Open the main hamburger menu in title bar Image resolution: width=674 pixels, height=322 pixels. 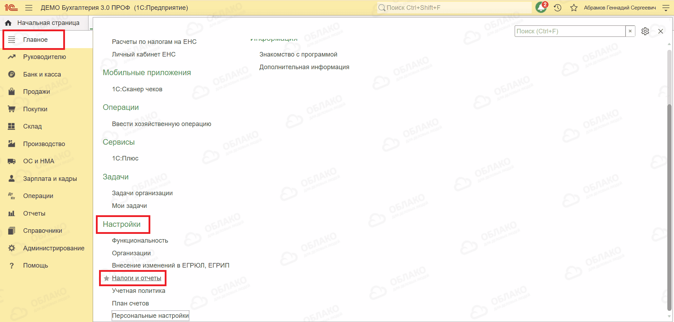[x=29, y=7]
